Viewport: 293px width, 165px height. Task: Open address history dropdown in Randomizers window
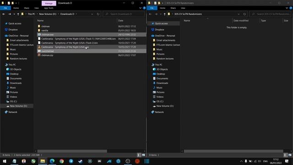[239, 14]
